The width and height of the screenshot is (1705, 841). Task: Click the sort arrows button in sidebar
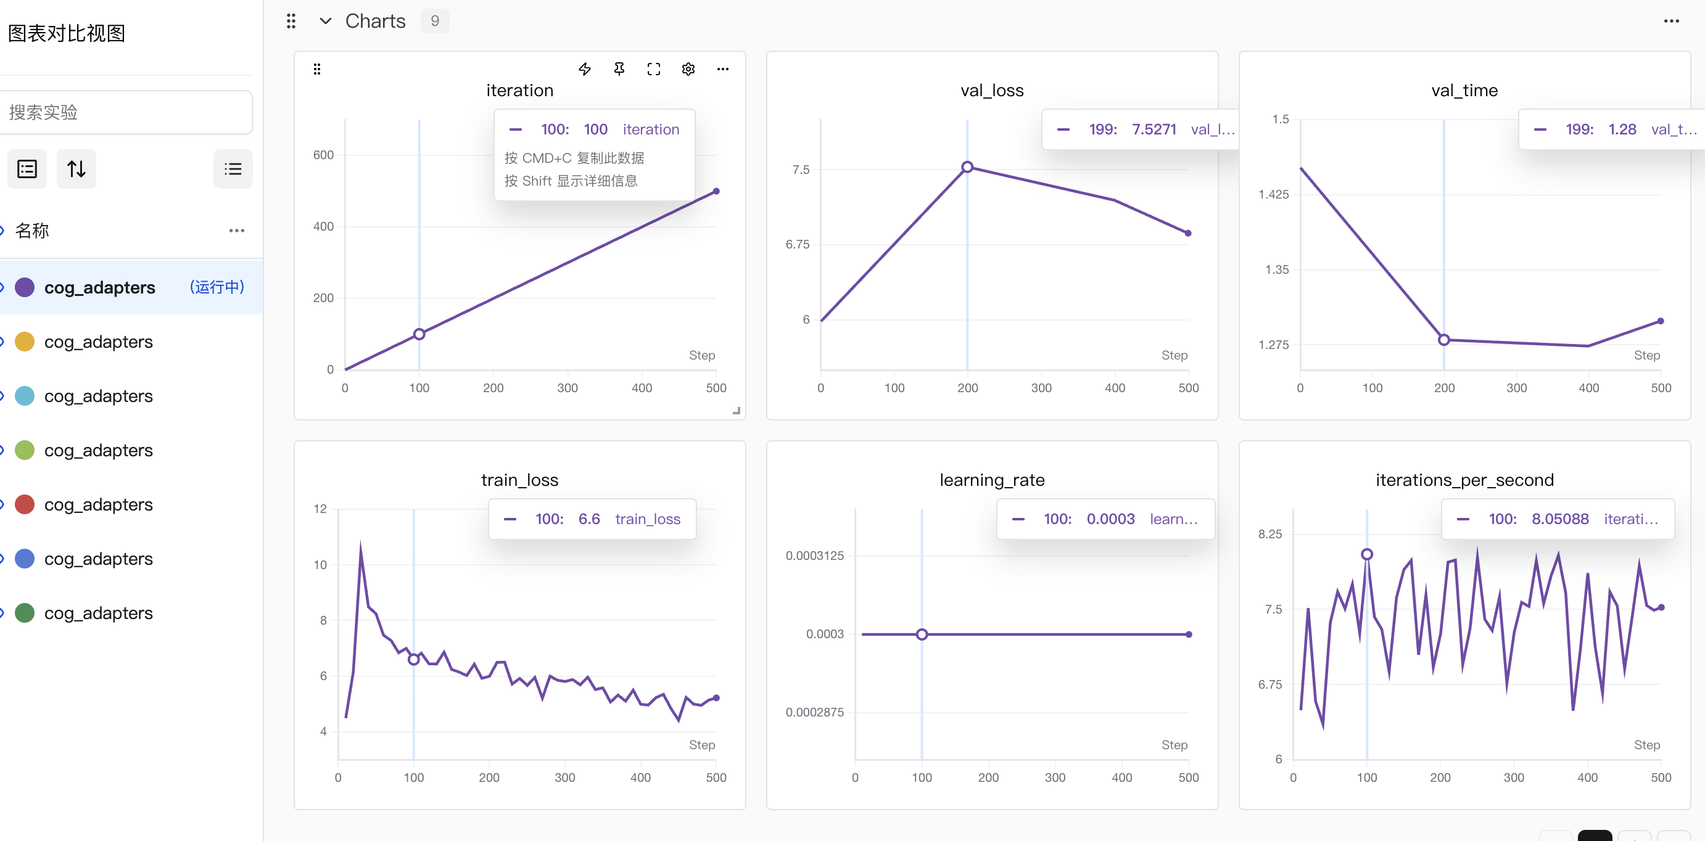click(76, 169)
